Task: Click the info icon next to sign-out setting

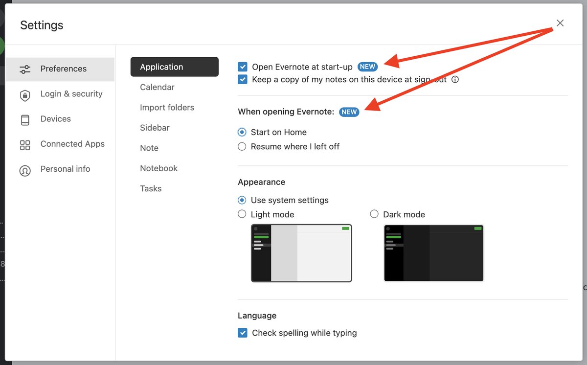Action: tap(455, 79)
